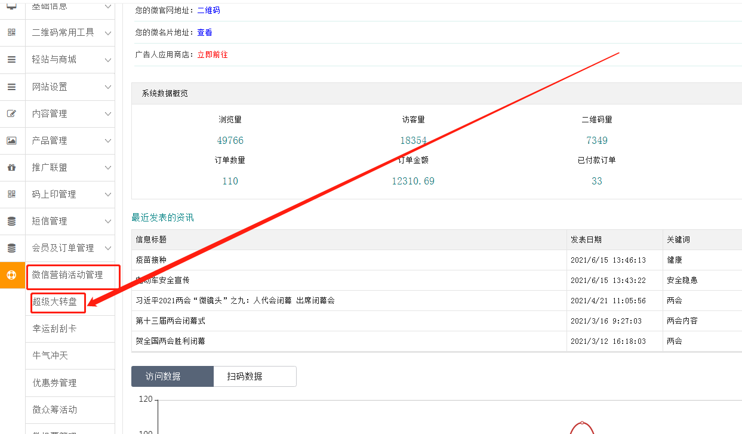Image resolution: width=742 pixels, height=434 pixels.
Task: Expand the 网站设置 chevron arrow
Action: (x=107, y=87)
